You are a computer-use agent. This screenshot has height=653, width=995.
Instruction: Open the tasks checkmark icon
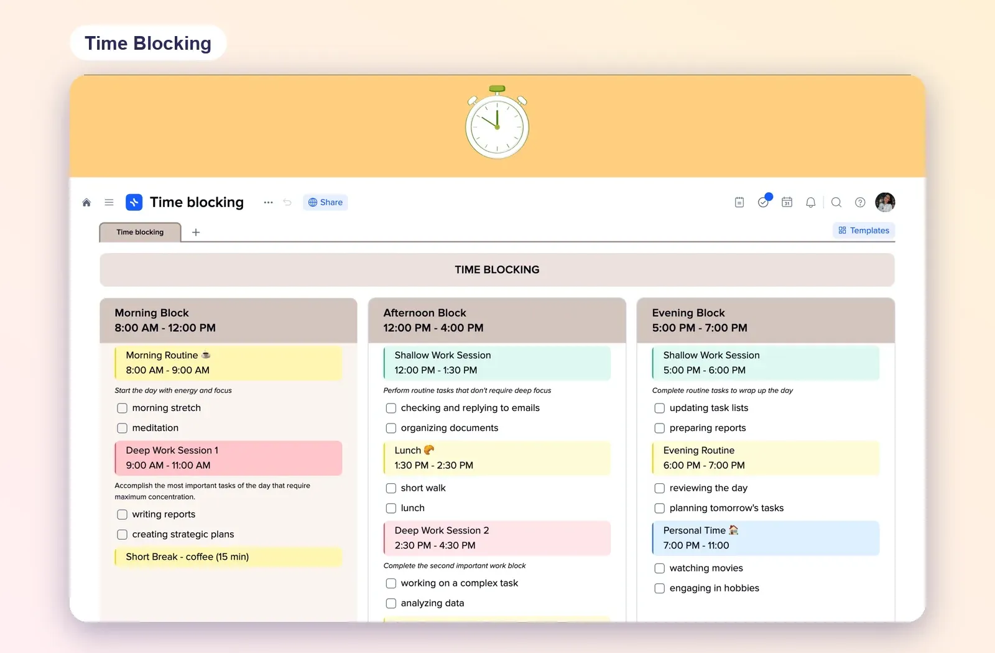tap(764, 201)
